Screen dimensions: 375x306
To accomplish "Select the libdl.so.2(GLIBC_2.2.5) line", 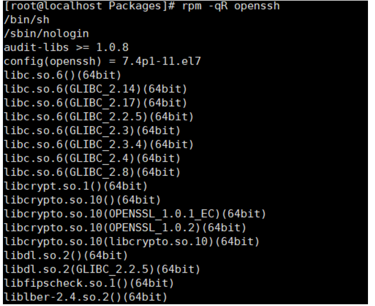I will 102,269.
